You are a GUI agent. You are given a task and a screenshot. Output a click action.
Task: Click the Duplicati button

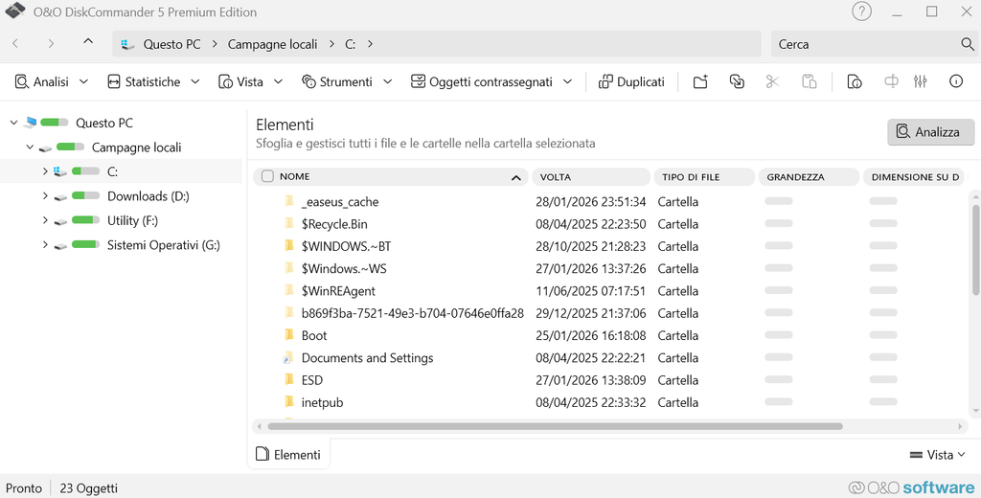click(631, 81)
